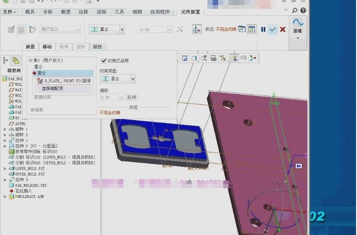Open the 属性 panel tab
The height and width of the screenshot is (235, 357).
coord(97,47)
